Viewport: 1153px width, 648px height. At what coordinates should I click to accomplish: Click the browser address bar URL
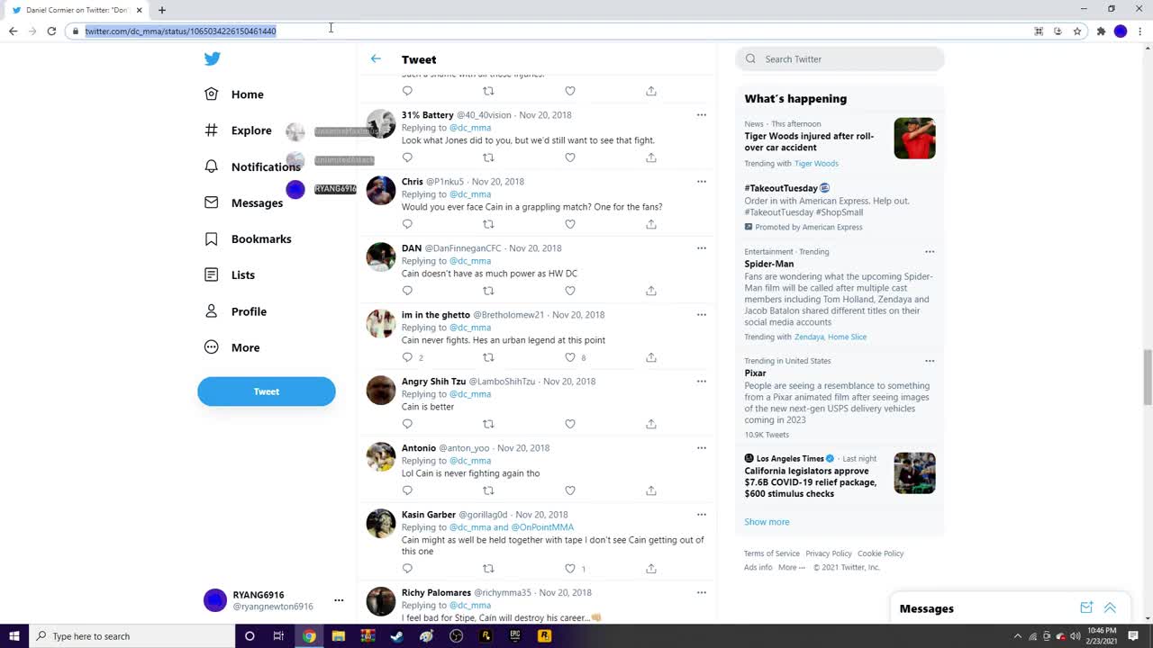[x=181, y=31]
